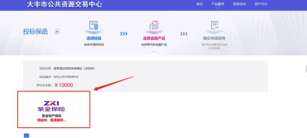Go to page 1 in pagination
Screen dimensions: 307x138
[26, 136]
